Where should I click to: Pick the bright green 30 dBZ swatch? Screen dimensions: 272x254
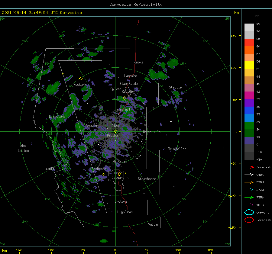[249, 126]
